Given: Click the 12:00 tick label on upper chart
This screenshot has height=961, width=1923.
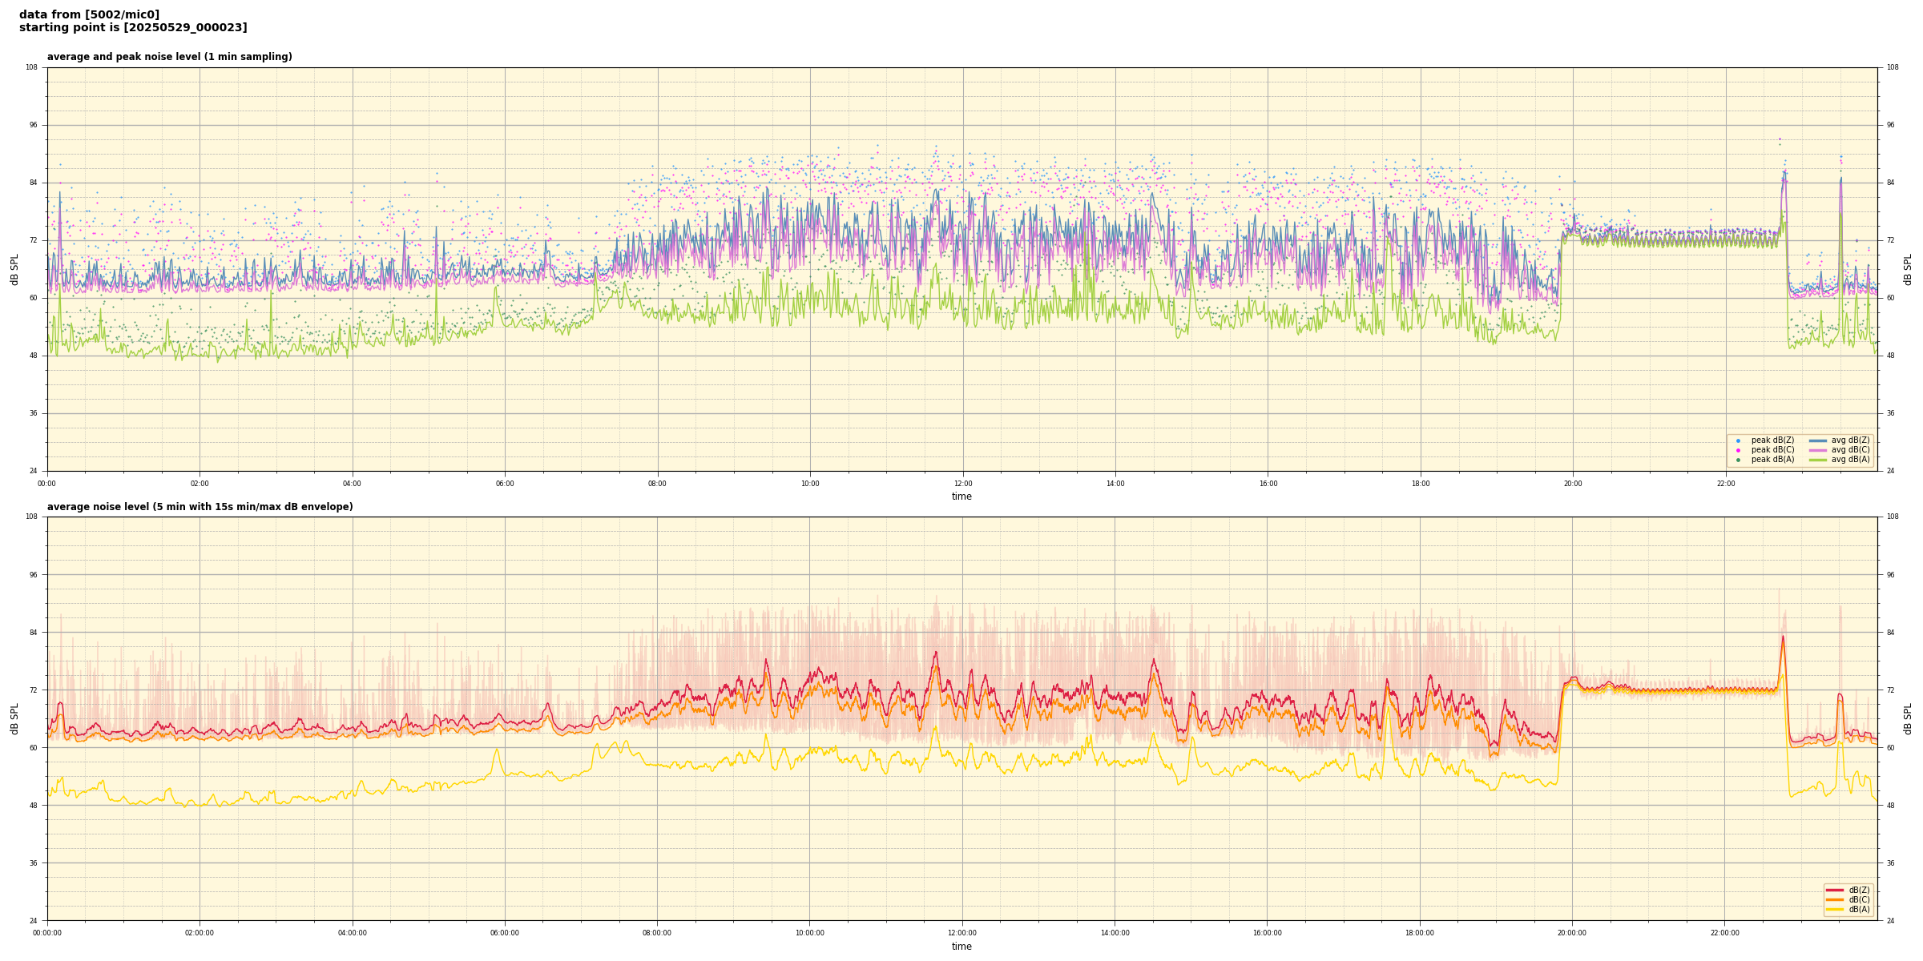Looking at the screenshot, I should [962, 484].
